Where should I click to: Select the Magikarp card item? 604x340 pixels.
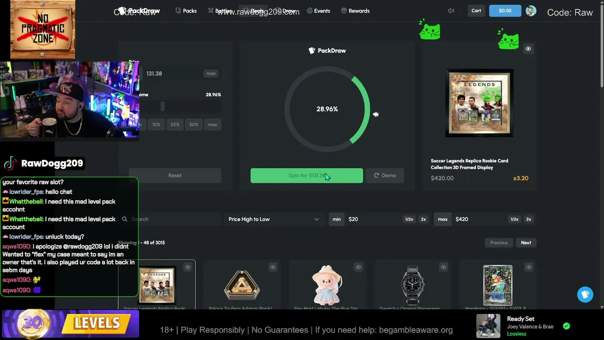[498, 285]
